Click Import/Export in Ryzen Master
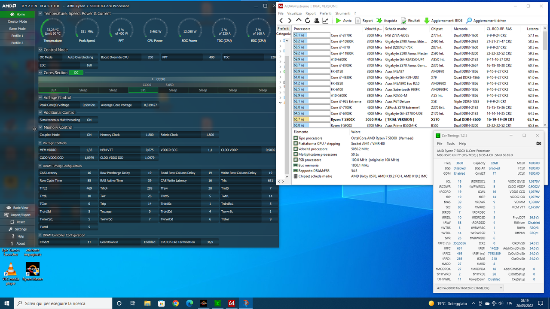This screenshot has width=550, height=309. (x=17, y=215)
